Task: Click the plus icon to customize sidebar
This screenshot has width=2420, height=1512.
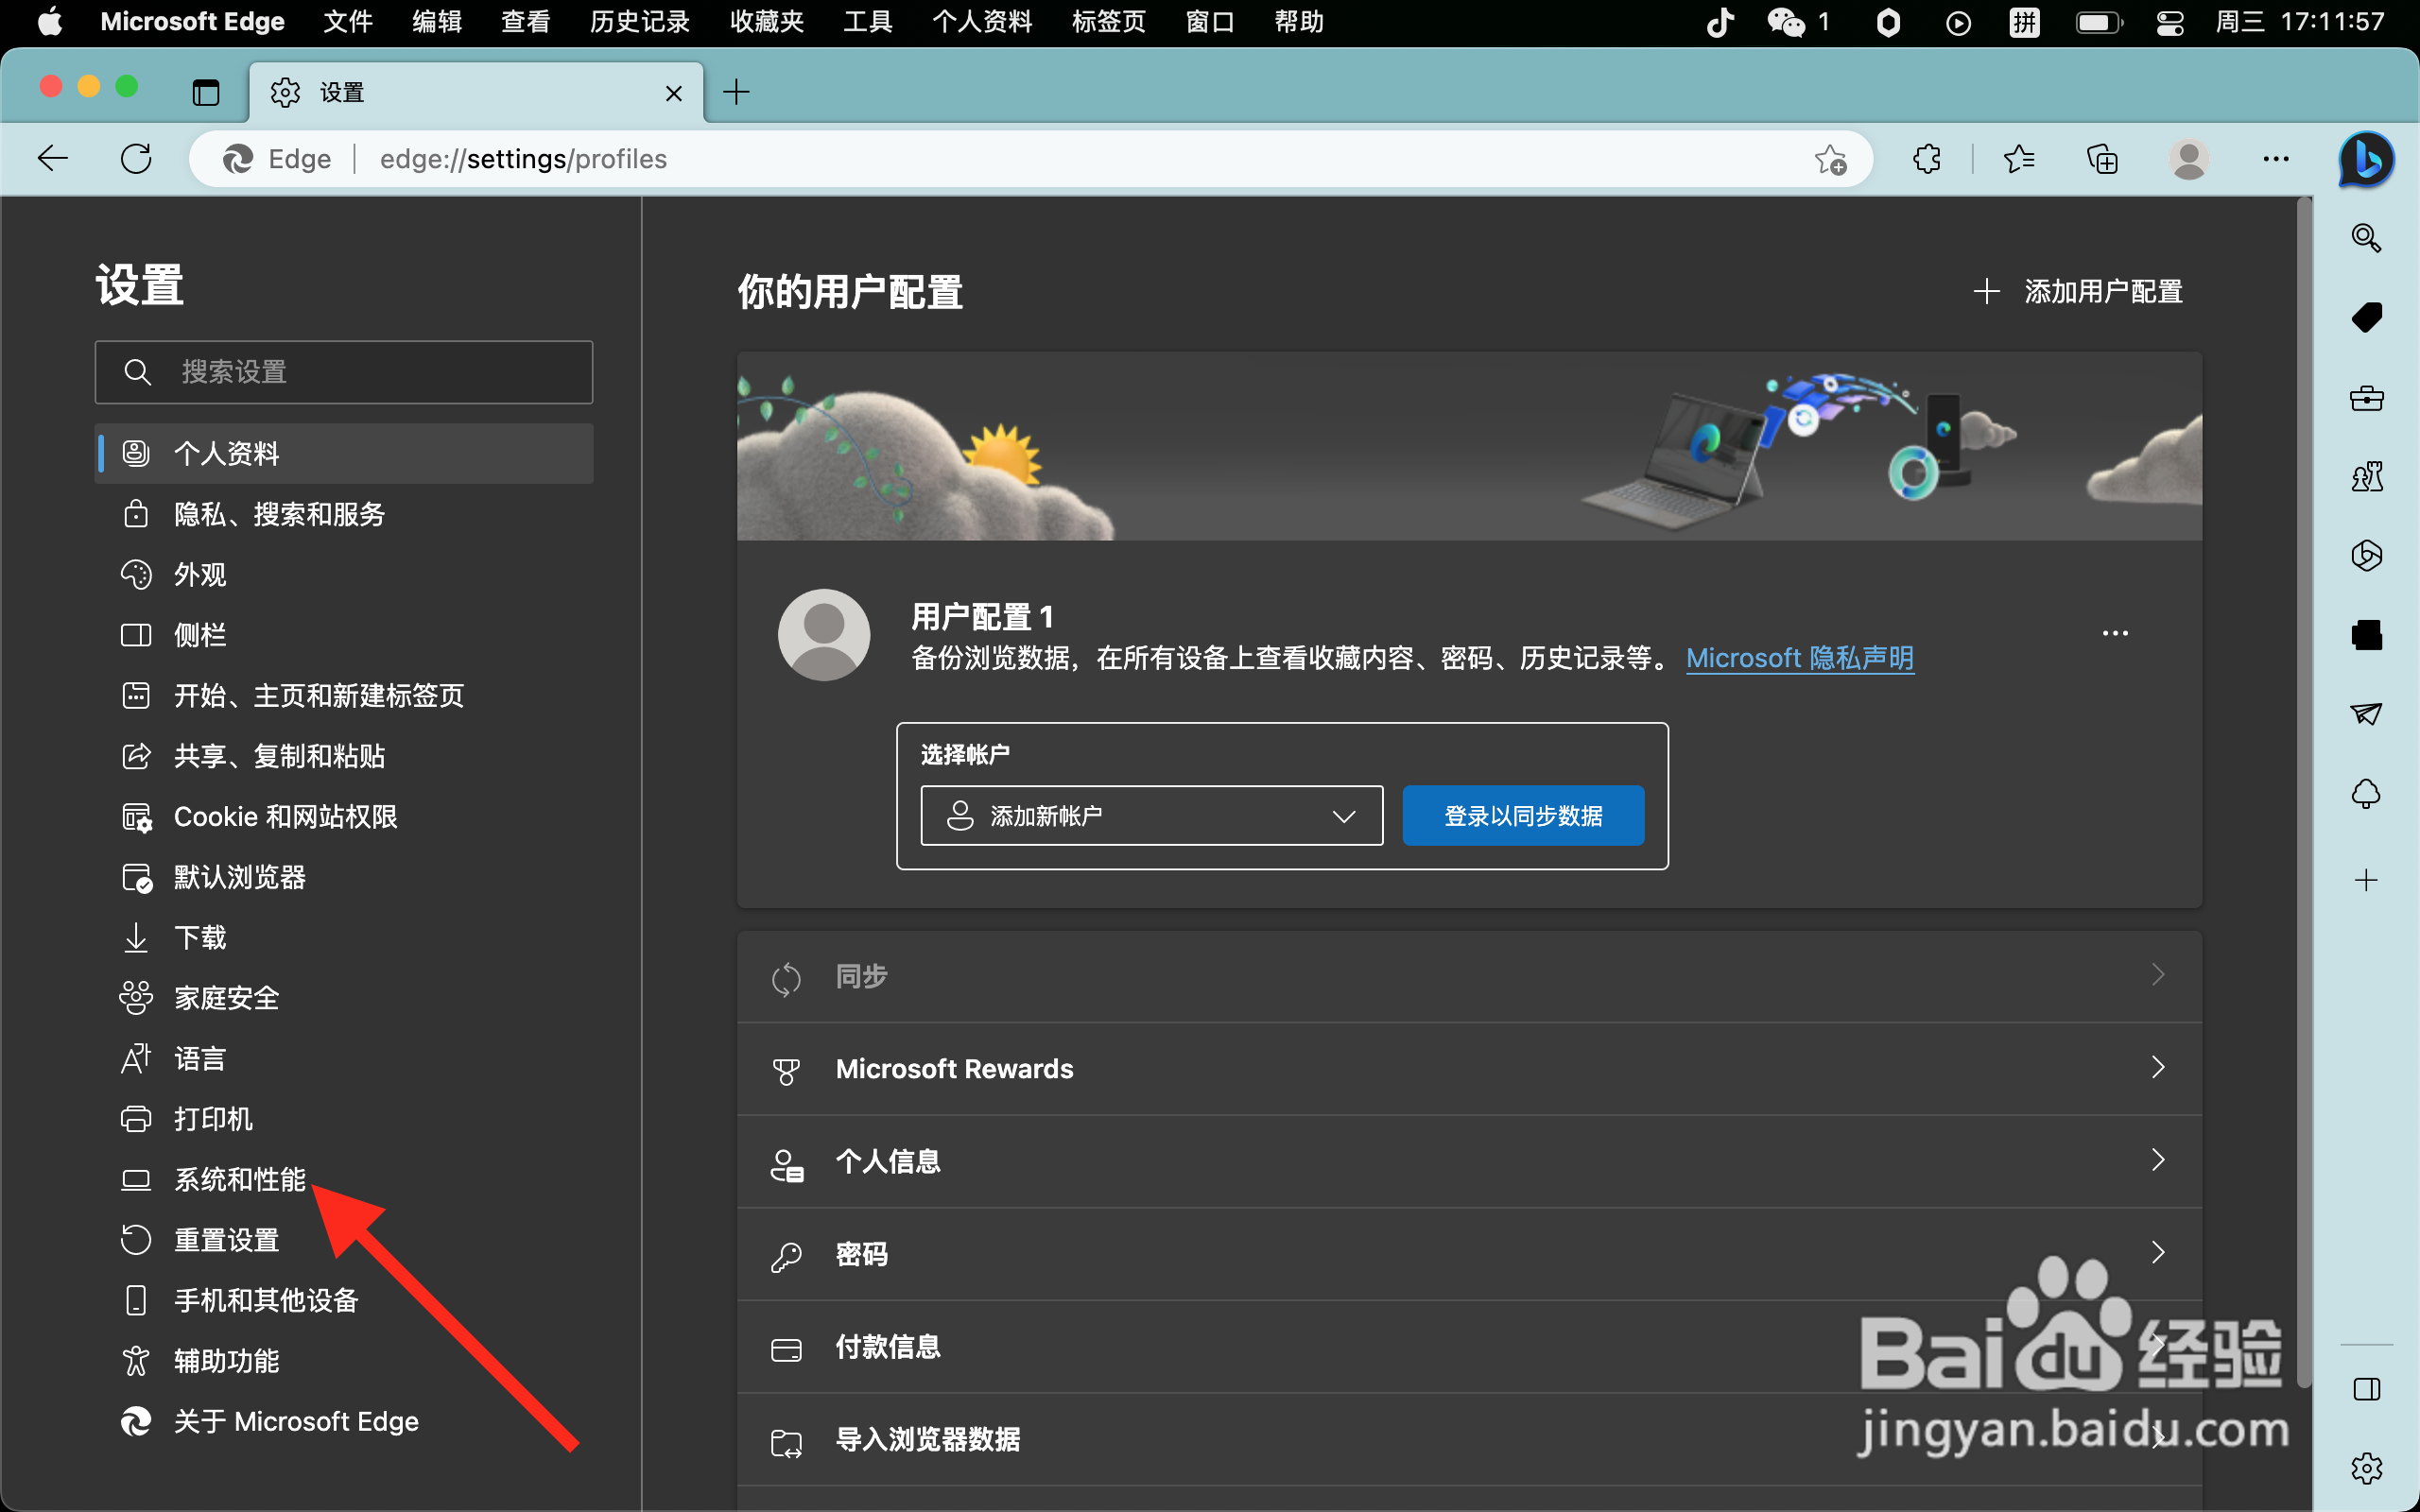Action: [x=2366, y=880]
